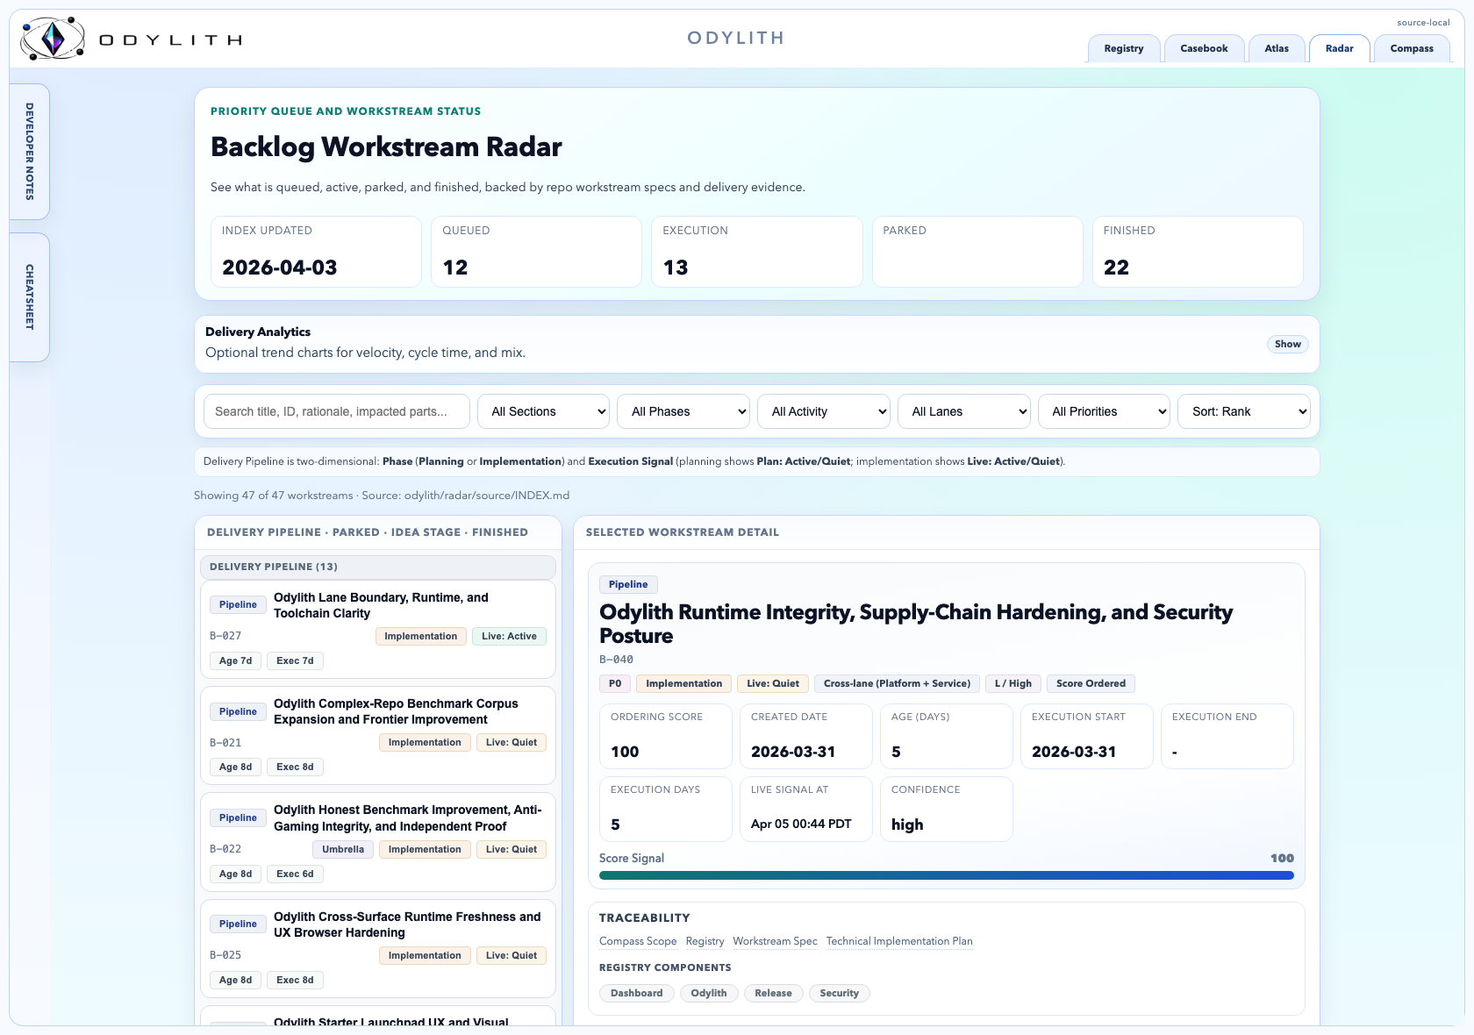
Task: Select the Honest Benchmark Improvement workstream card
Action: click(x=378, y=842)
